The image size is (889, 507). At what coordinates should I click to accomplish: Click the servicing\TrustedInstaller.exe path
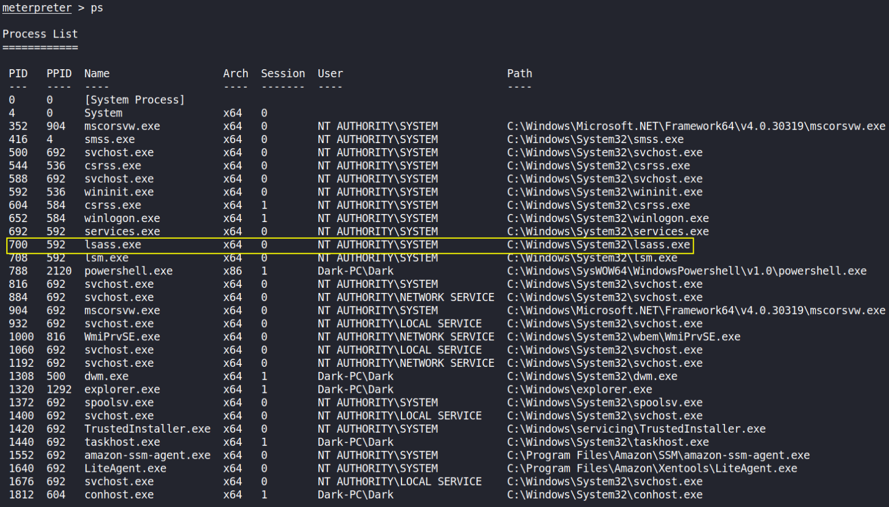(636, 429)
